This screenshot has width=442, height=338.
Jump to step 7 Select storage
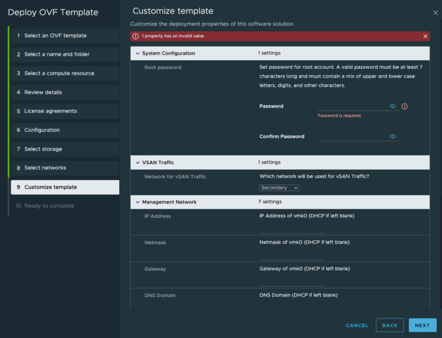click(x=64, y=149)
